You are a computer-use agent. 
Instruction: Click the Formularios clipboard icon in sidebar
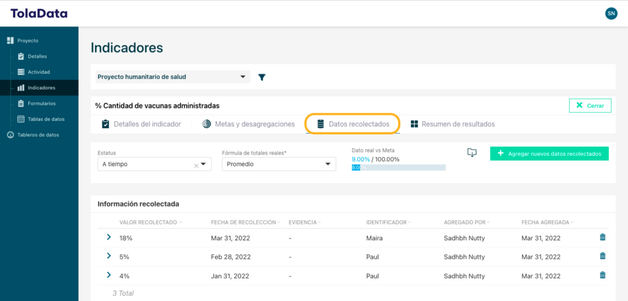[x=21, y=103]
